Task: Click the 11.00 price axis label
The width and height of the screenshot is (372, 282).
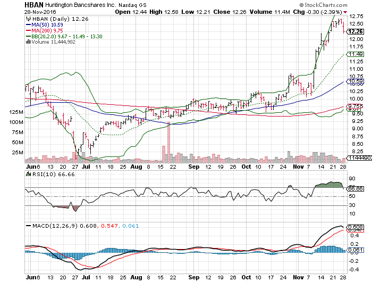Action: pos(356,69)
